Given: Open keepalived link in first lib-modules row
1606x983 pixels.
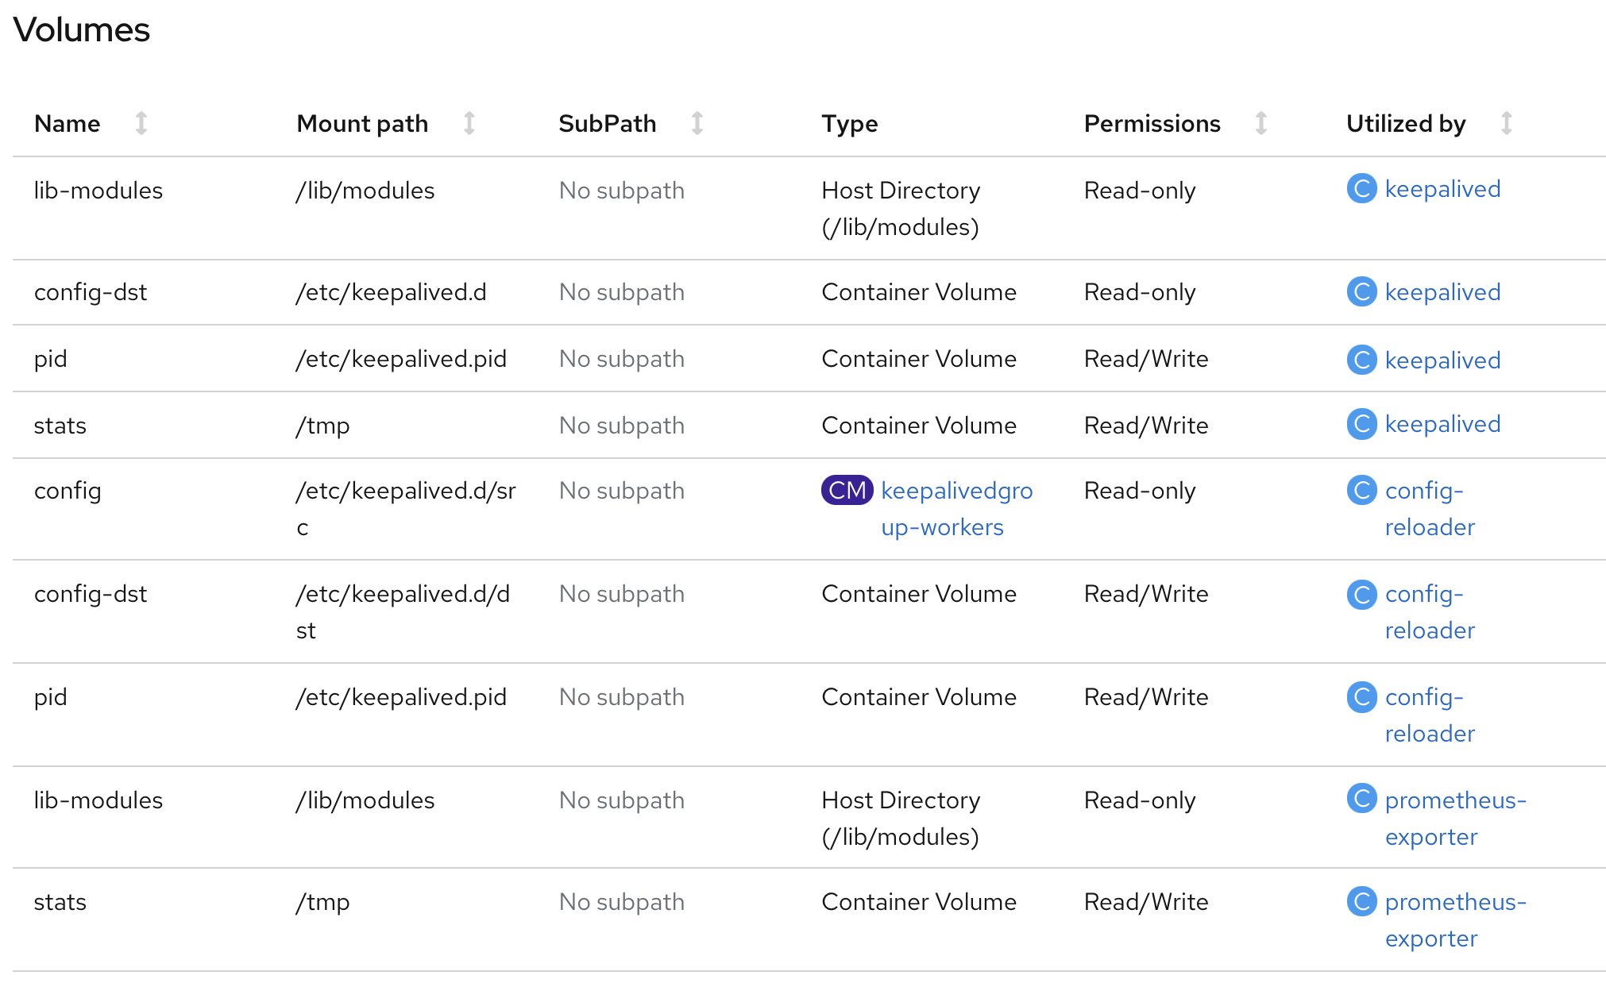Looking at the screenshot, I should coord(1442,189).
